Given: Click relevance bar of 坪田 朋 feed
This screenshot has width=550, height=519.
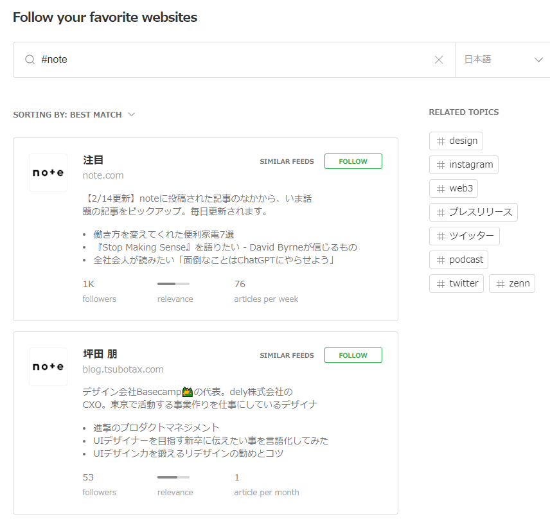Looking at the screenshot, I should pyautogui.click(x=173, y=477).
